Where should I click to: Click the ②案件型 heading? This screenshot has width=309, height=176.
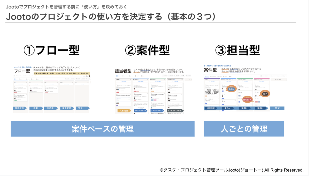[147, 50]
